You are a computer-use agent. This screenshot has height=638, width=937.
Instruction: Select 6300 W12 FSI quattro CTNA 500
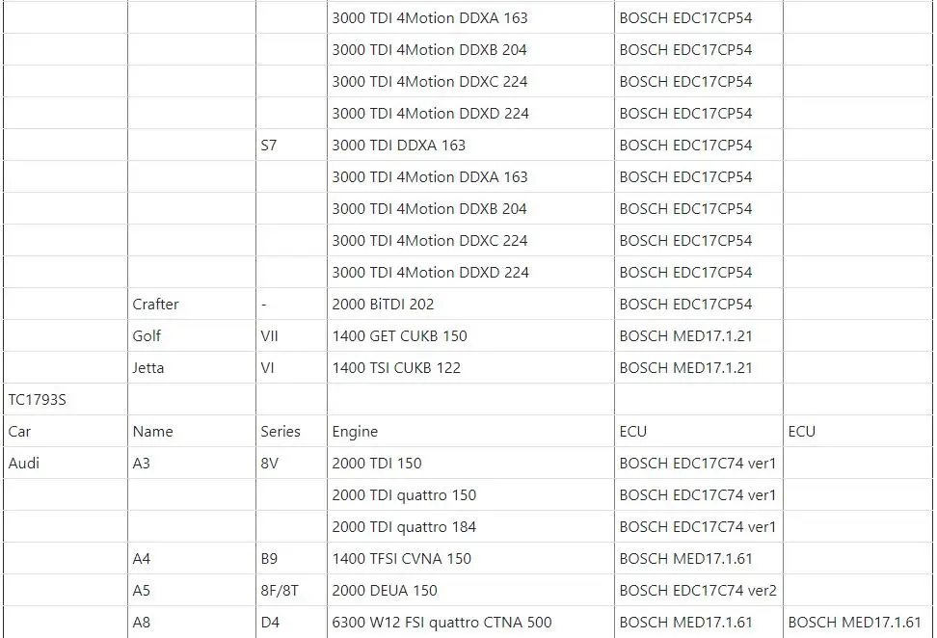(x=442, y=622)
